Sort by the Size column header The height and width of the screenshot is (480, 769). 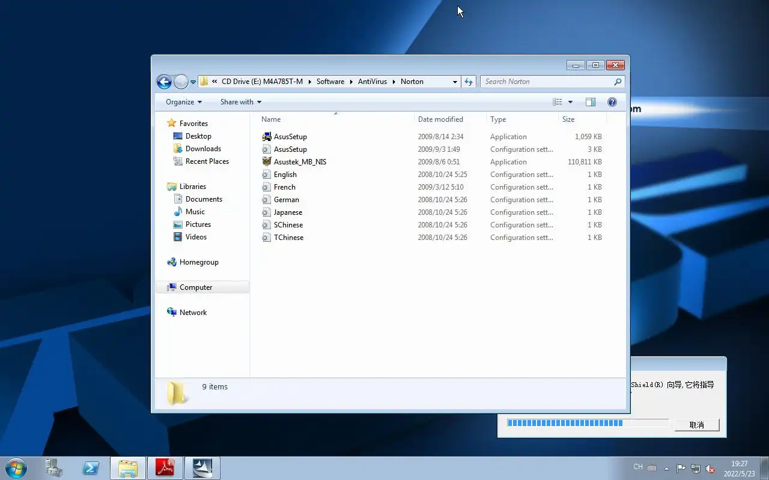582,119
